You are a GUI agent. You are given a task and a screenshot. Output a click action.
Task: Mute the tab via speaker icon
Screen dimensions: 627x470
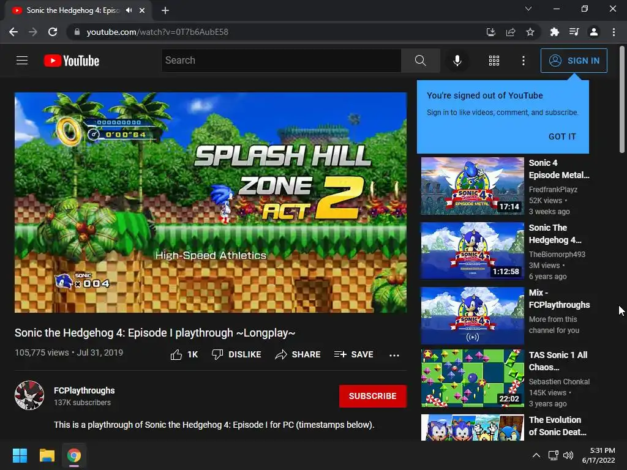pyautogui.click(x=129, y=10)
